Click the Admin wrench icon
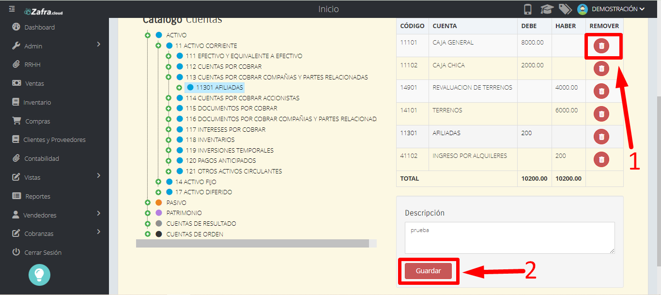 [x=16, y=46]
